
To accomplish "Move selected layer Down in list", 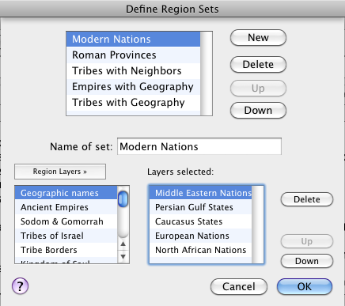I will (307, 261).
